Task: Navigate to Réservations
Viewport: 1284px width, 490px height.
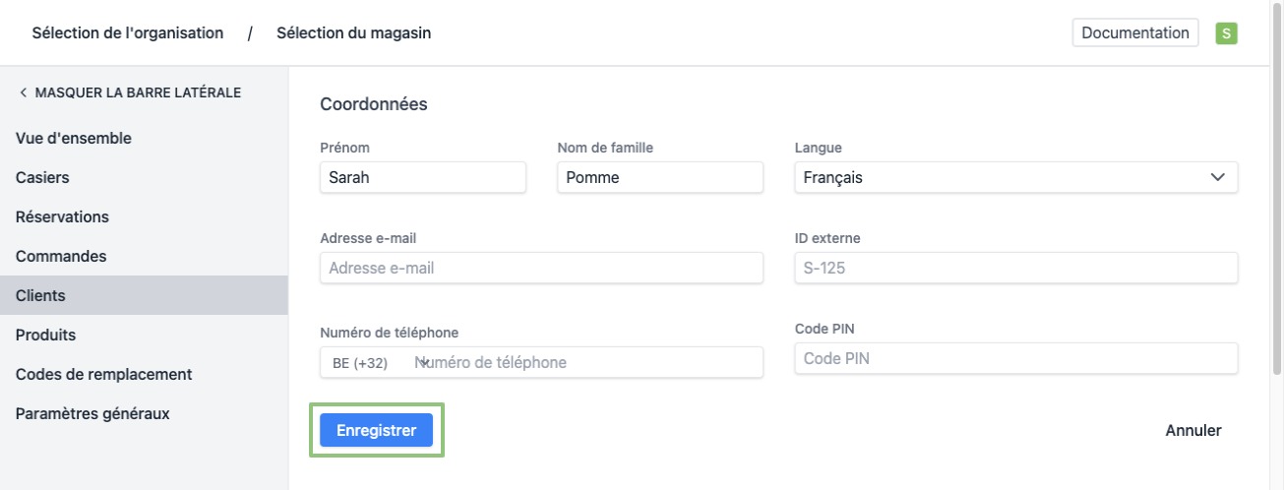Action: coord(62,216)
